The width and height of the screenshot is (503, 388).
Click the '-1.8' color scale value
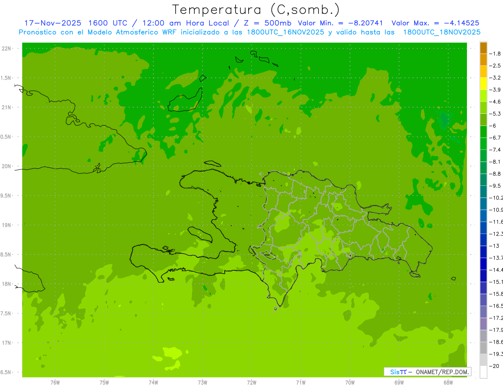495,54
